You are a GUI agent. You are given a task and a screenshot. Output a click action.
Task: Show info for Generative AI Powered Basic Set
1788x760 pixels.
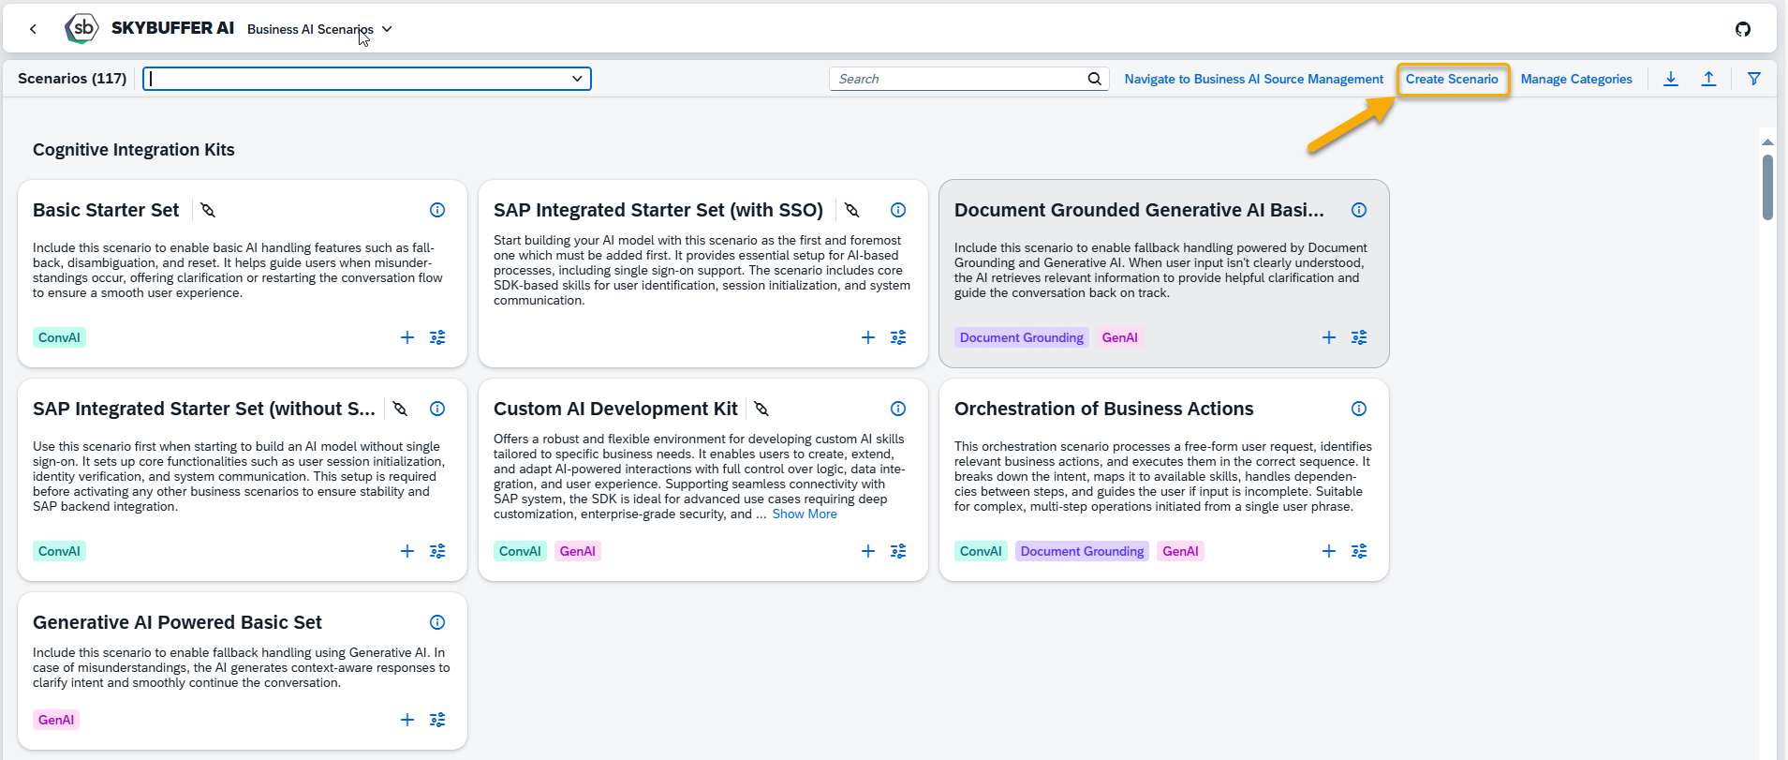[437, 622]
